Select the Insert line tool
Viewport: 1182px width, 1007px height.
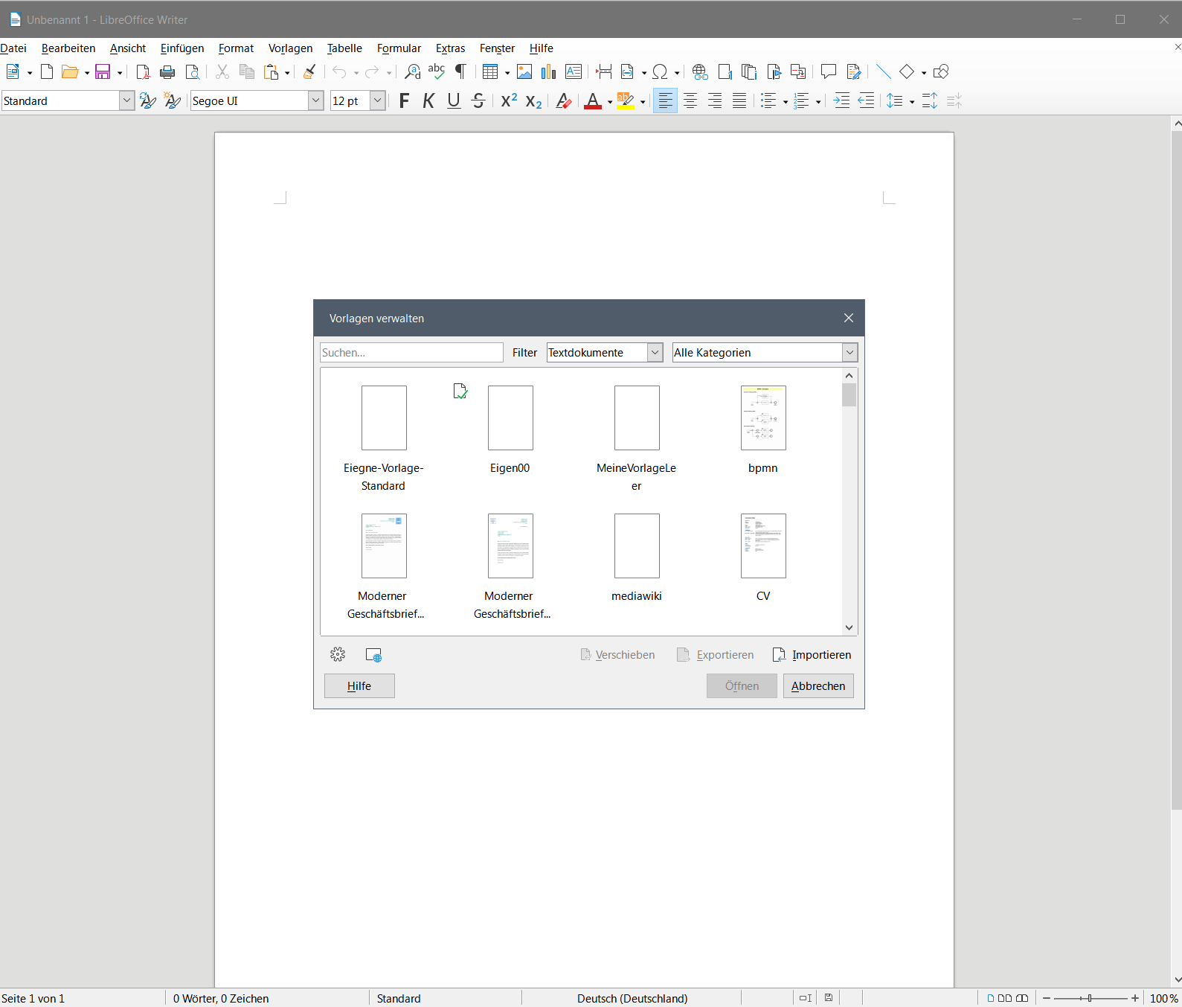click(883, 72)
